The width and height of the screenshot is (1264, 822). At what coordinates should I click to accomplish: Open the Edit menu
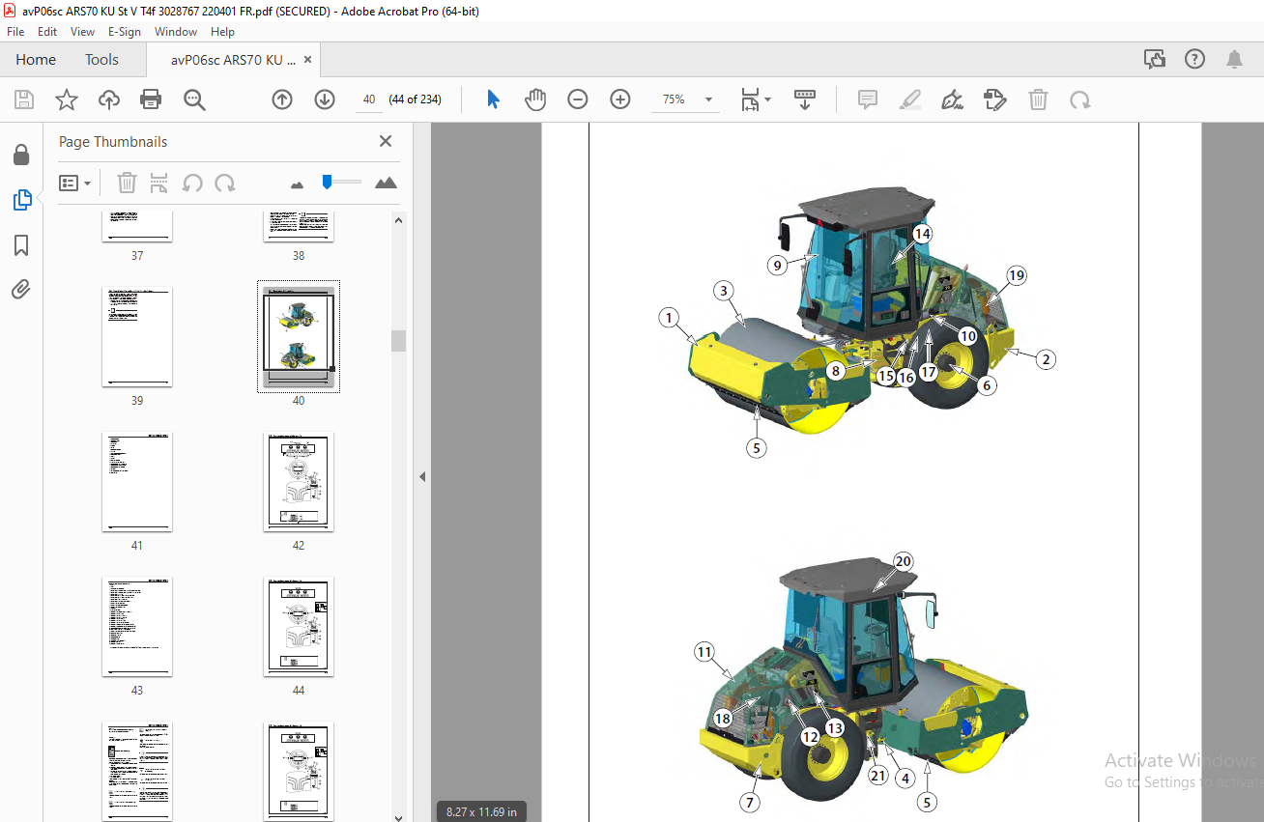point(47,32)
